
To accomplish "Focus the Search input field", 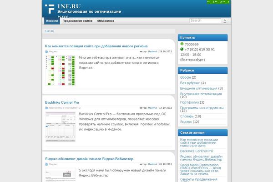I will pyautogui.click(x=205, y=20).
